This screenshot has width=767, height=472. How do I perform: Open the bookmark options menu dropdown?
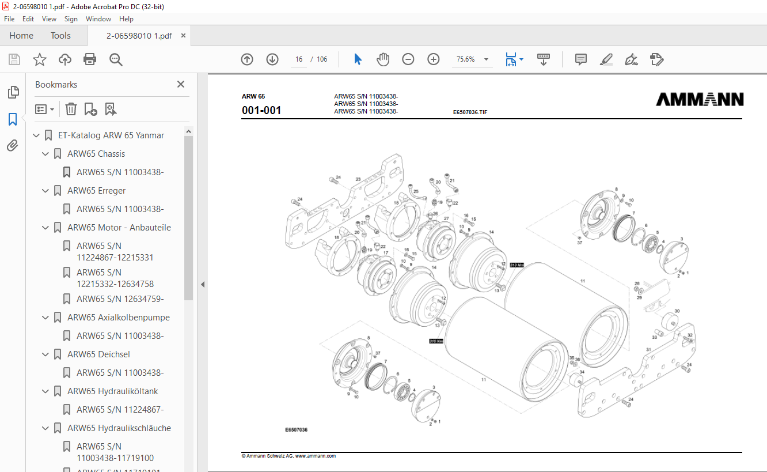pos(45,109)
